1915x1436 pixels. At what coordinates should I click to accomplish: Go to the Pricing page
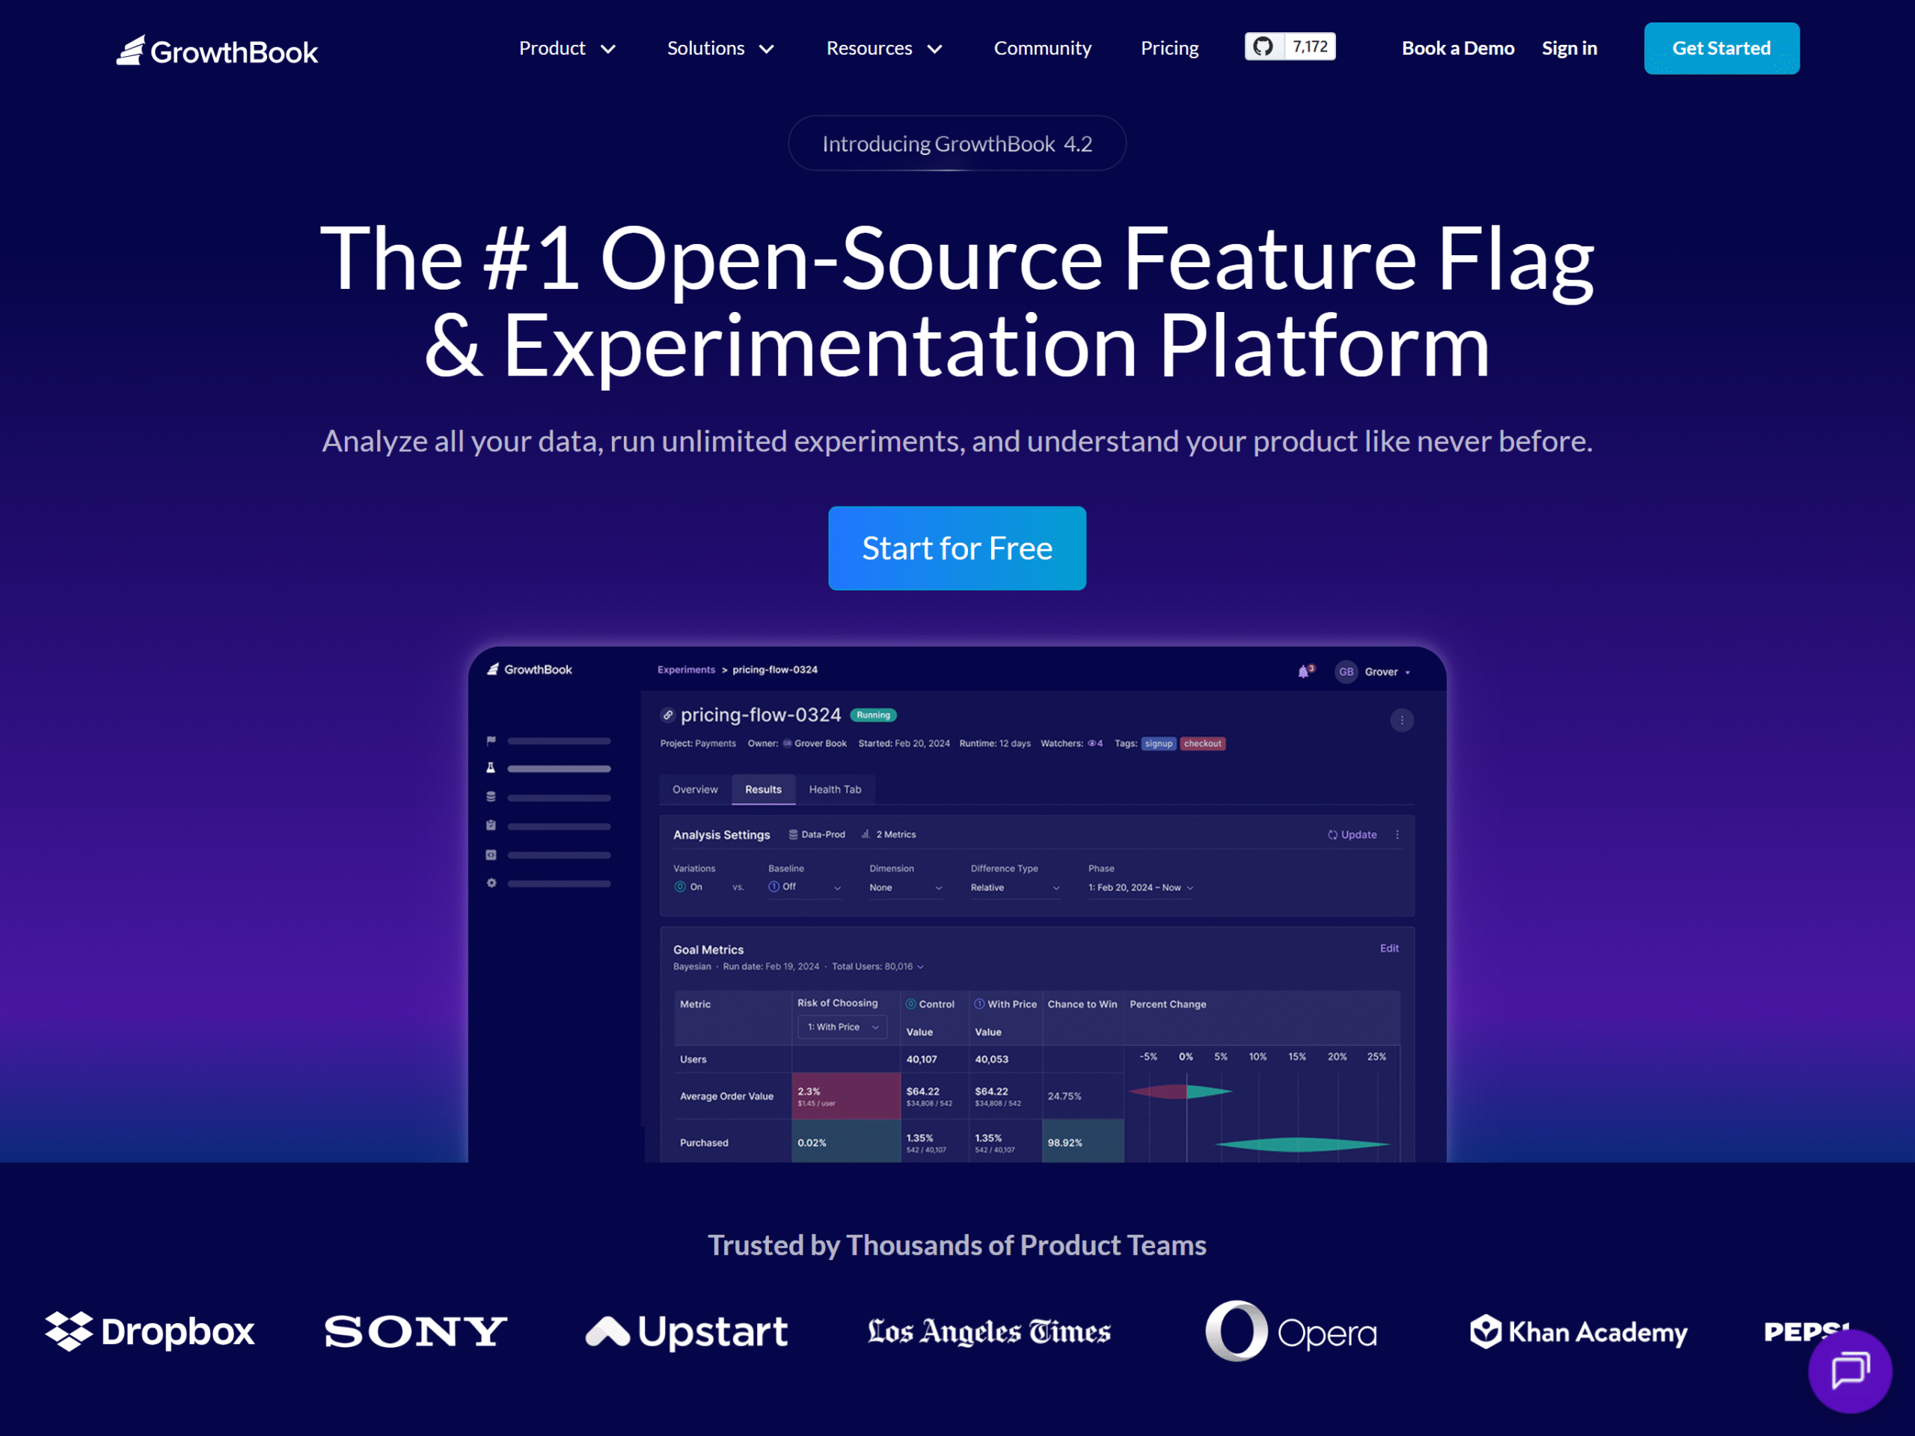pos(1168,49)
